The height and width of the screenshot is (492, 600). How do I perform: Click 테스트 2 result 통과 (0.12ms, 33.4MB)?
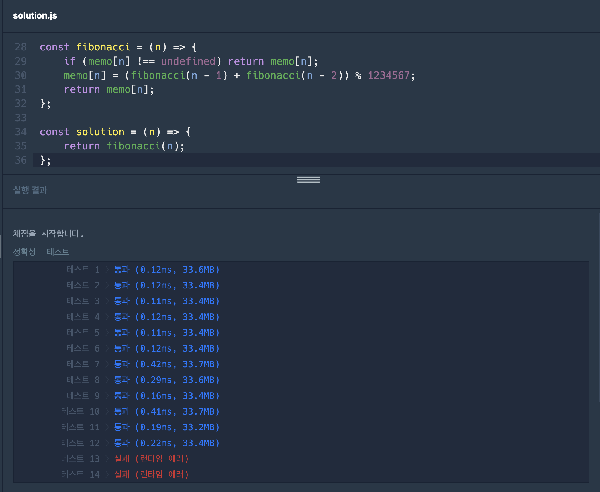pos(167,285)
